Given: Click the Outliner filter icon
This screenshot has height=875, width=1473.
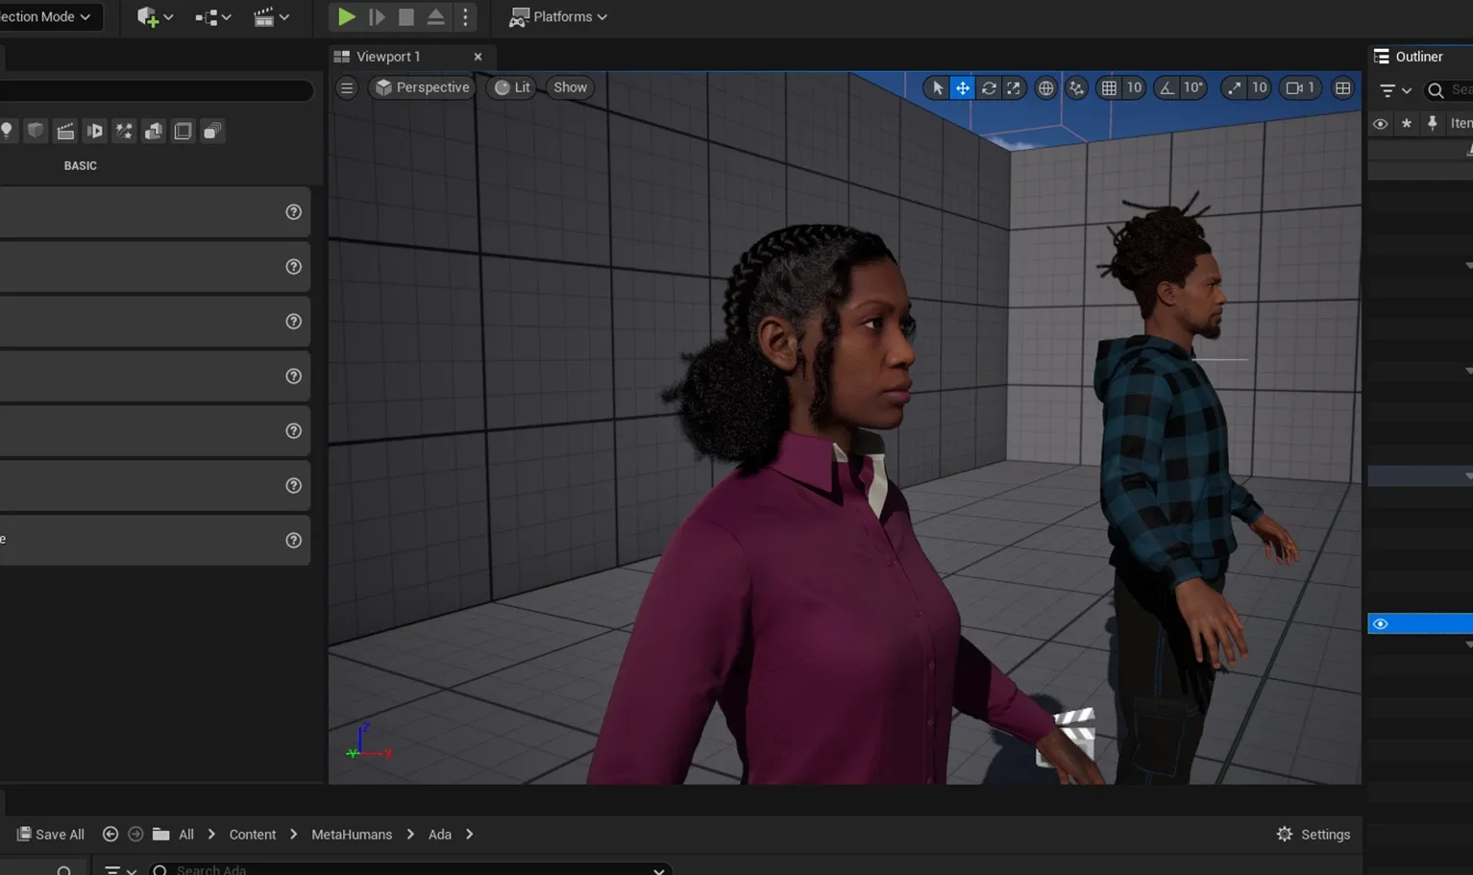Looking at the screenshot, I should pyautogui.click(x=1388, y=89).
